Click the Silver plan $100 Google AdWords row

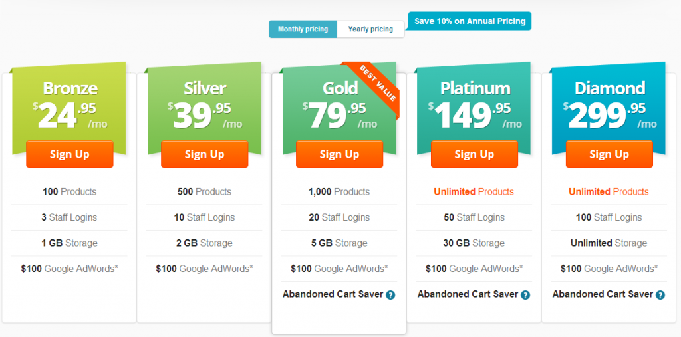[205, 269]
